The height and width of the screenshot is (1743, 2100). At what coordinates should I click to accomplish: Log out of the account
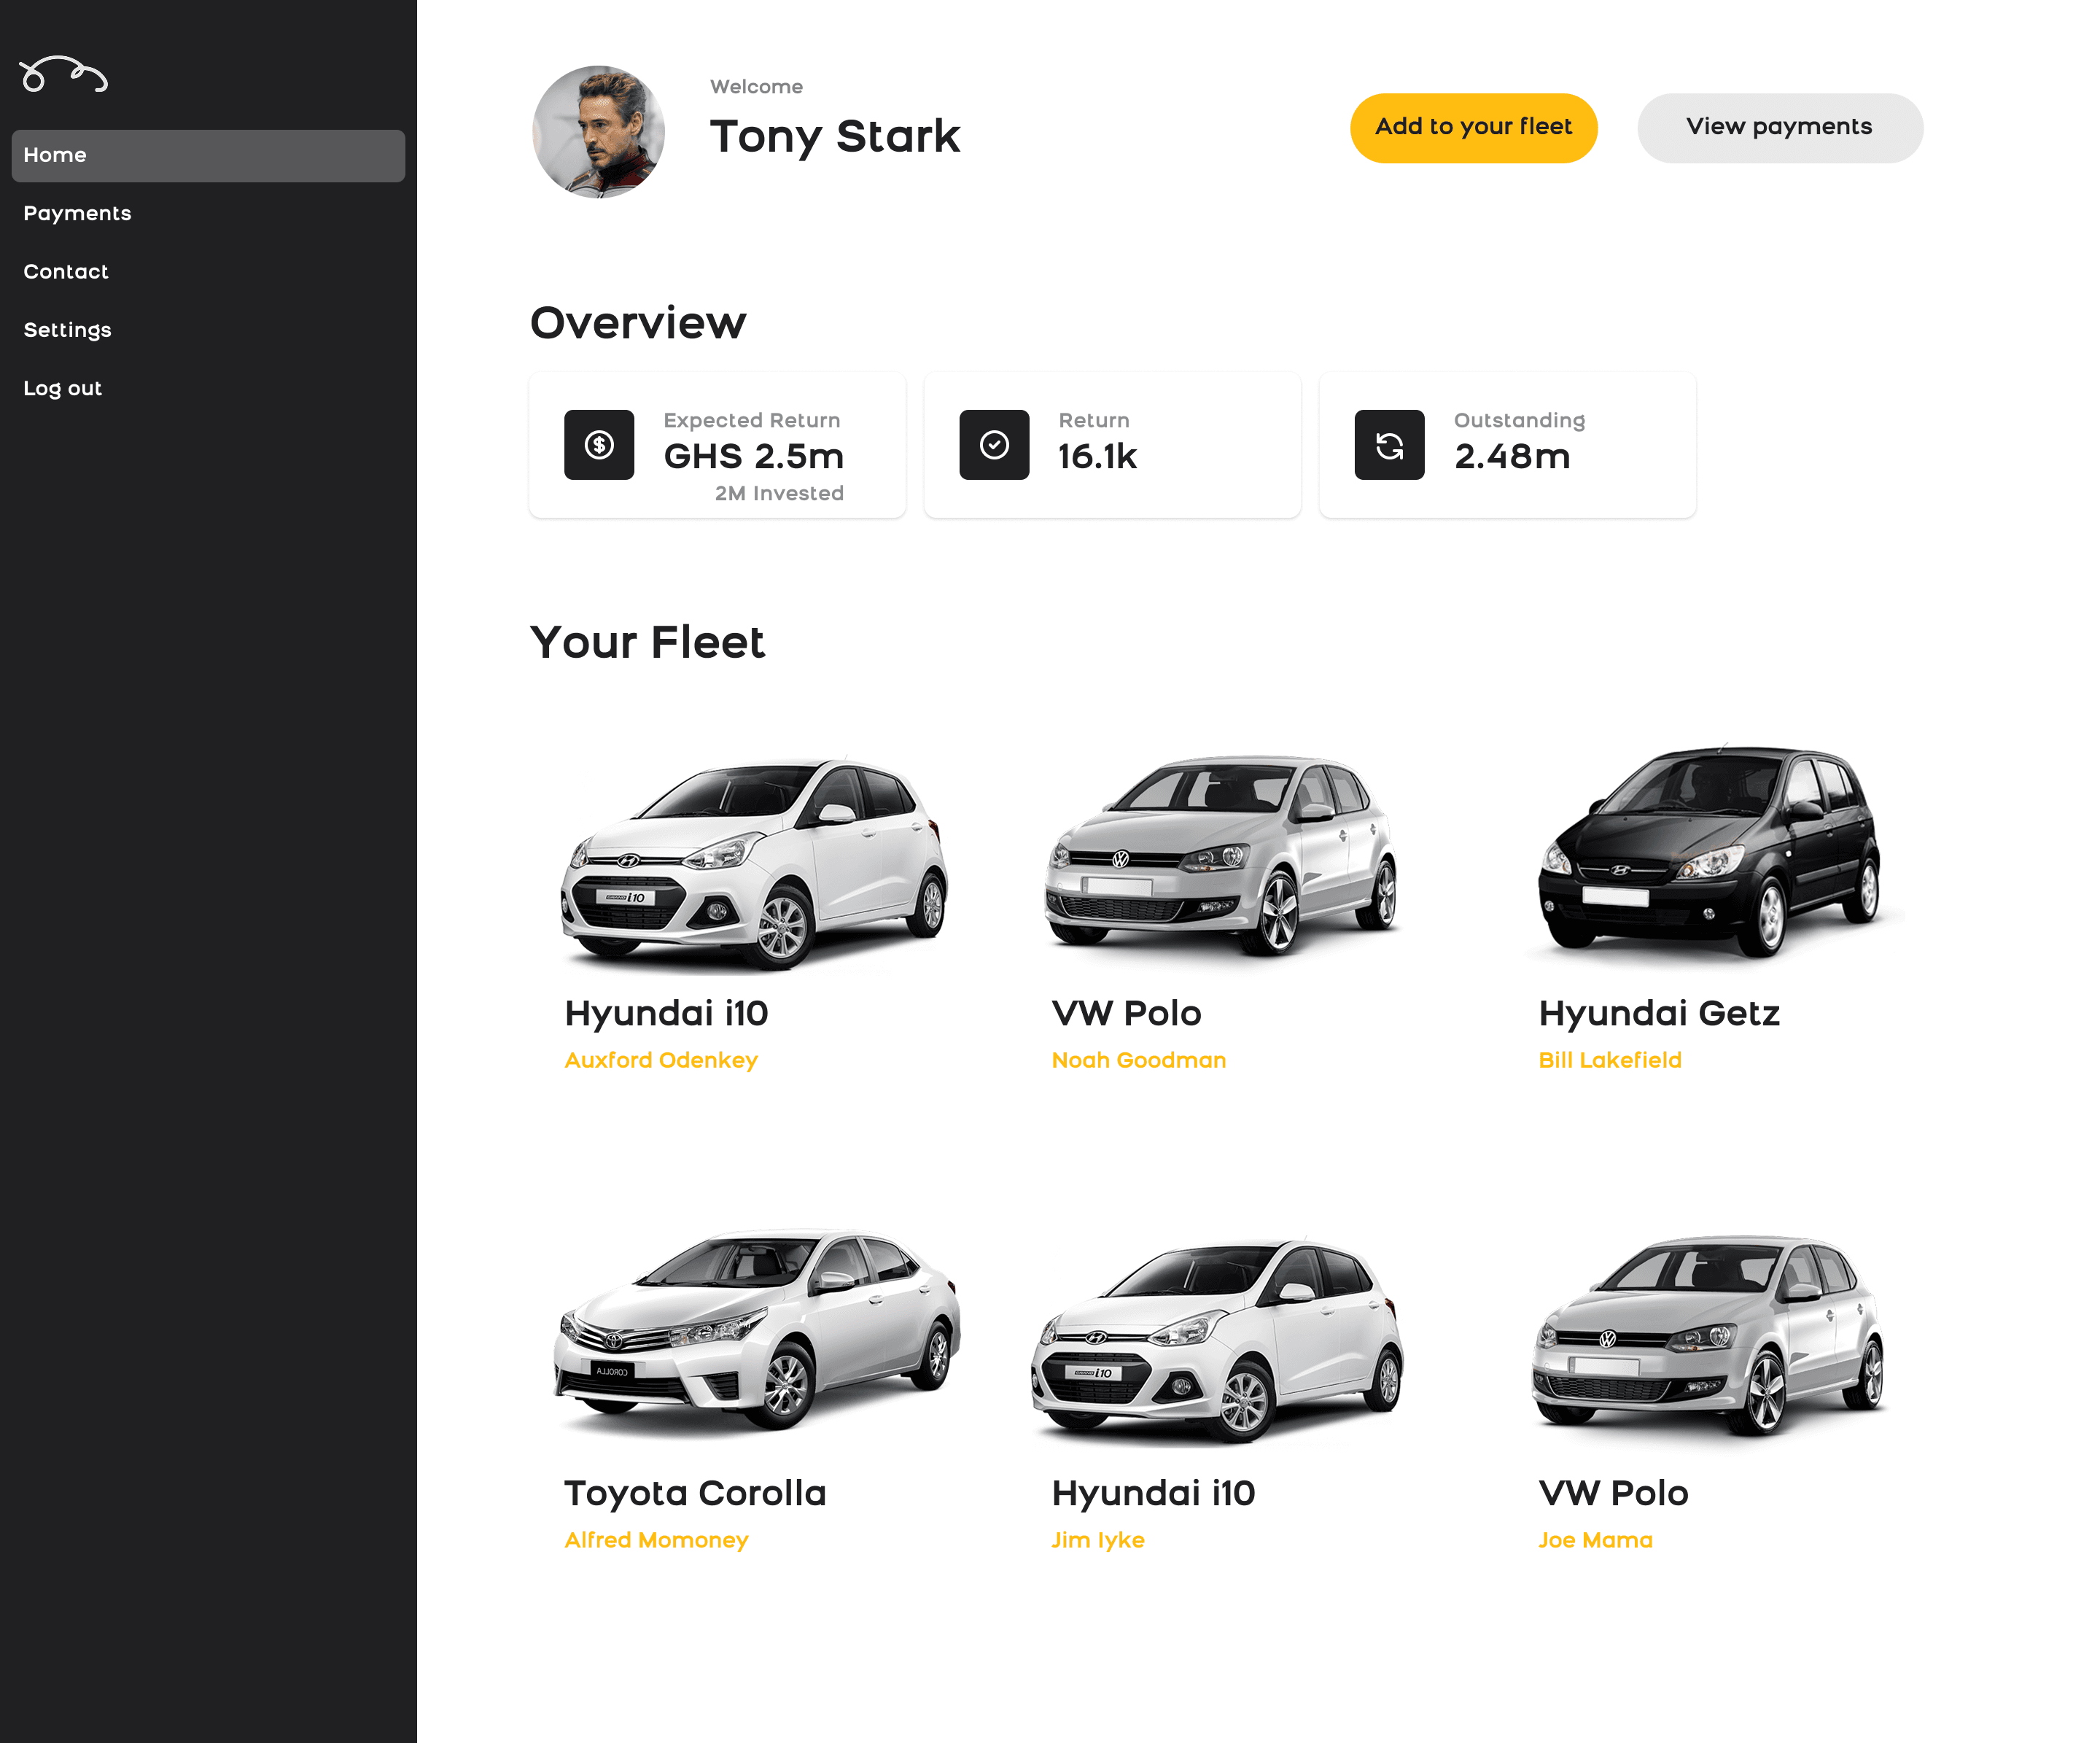click(x=62, y=388)
